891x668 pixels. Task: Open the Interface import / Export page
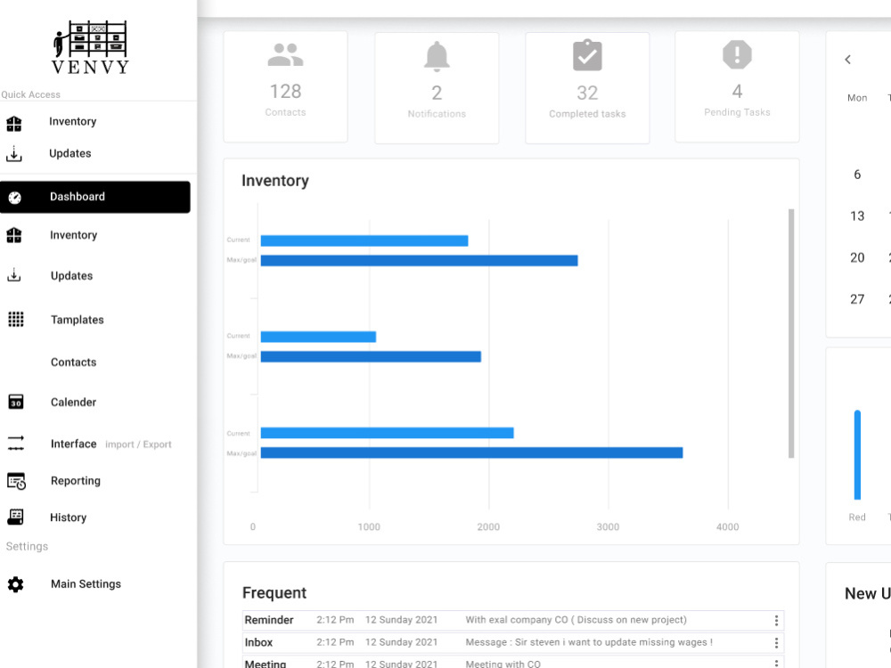110,444
